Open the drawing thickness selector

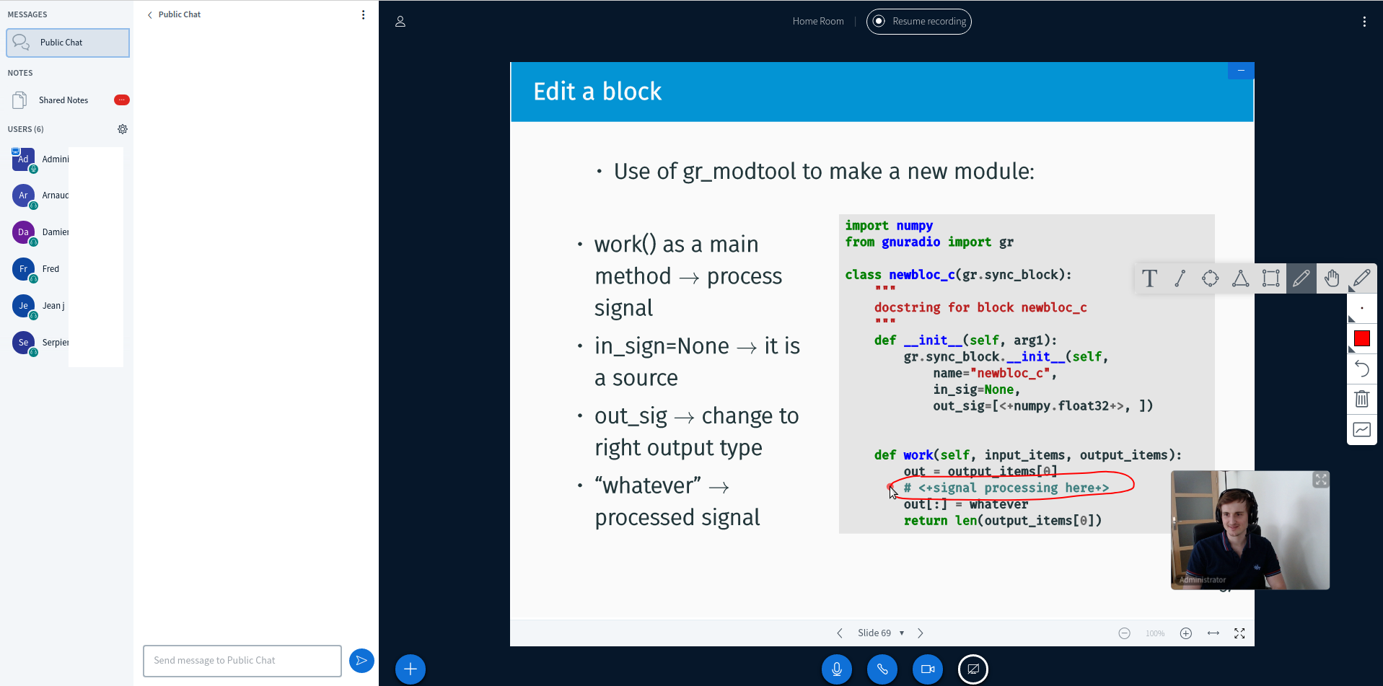pos(1362,309)
